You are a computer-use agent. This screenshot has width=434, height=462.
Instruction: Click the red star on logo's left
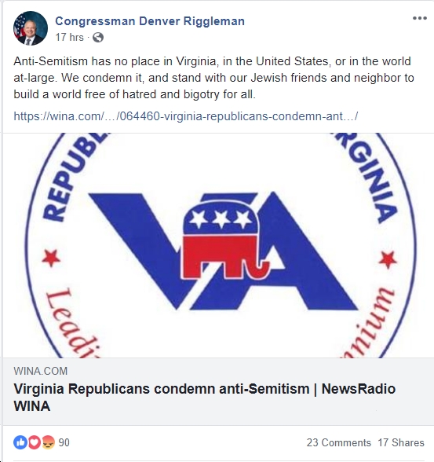[51, 258]
